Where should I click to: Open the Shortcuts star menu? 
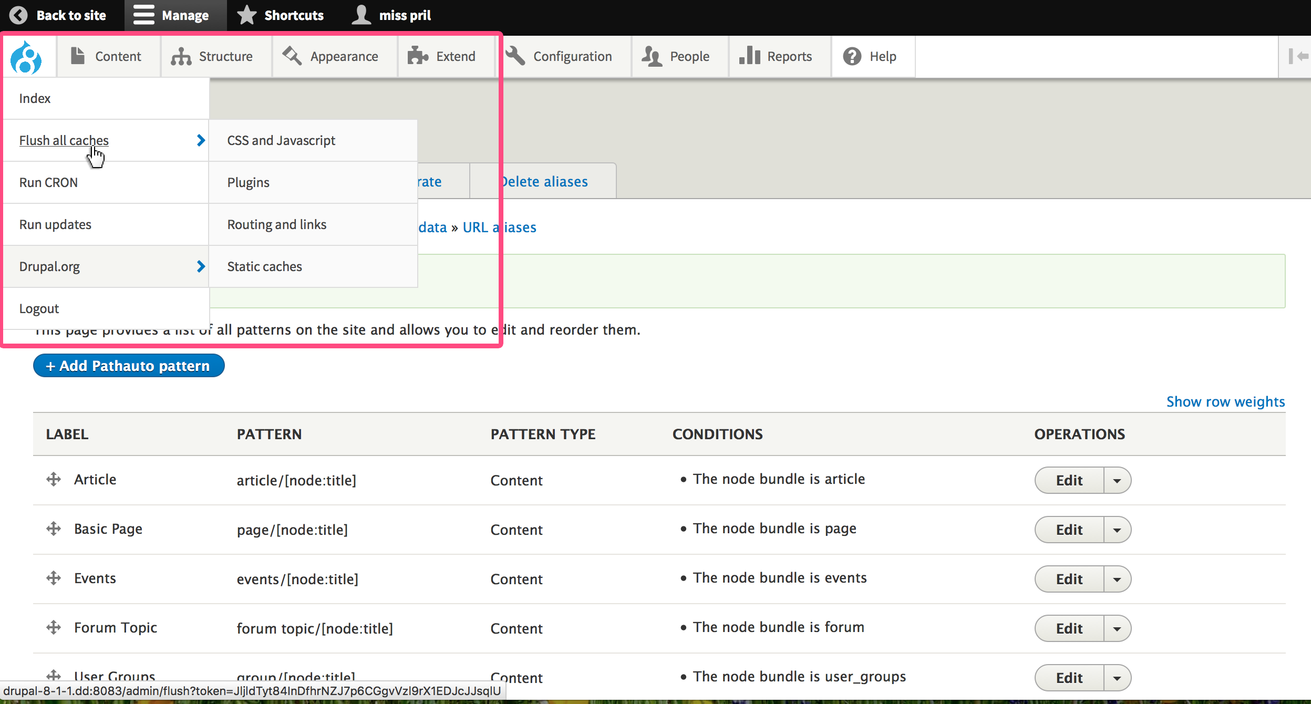280,15
